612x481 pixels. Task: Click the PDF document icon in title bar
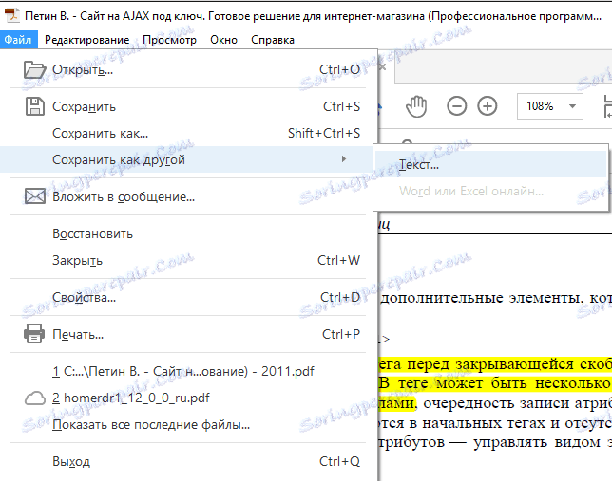(12, 15)
